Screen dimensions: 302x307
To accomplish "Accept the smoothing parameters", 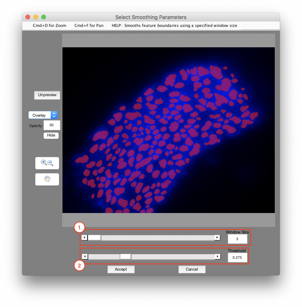I will point(121,269).
